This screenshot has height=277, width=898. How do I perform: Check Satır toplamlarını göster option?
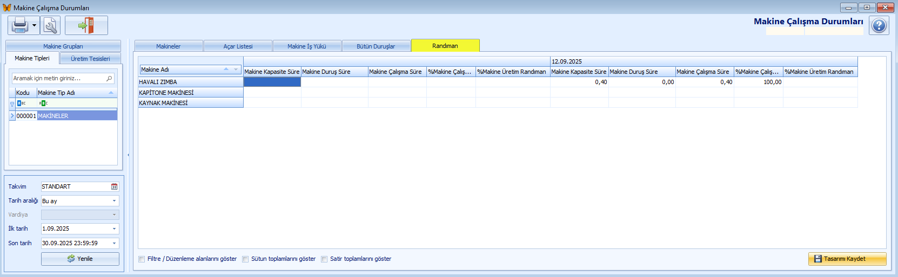point(324,259)
